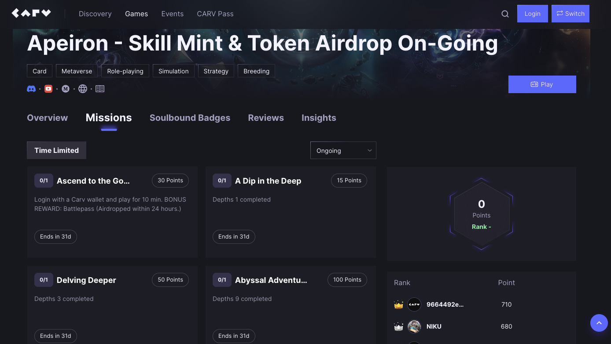Click the Login button
This screenshot has width=611, height=344.
tap(533, 14)
